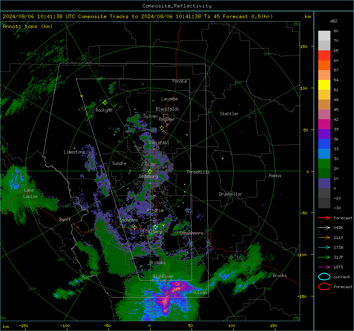The height and width of the screenshot is (331, 354).
Task: Click the ThreeHills city label
Action: [198, 172]
